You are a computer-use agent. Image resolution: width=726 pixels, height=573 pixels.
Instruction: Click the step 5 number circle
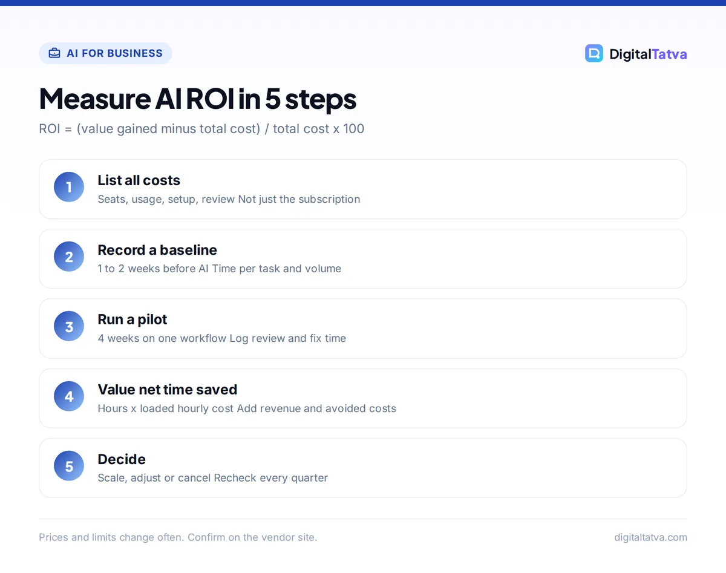click(x=69, y=467)
